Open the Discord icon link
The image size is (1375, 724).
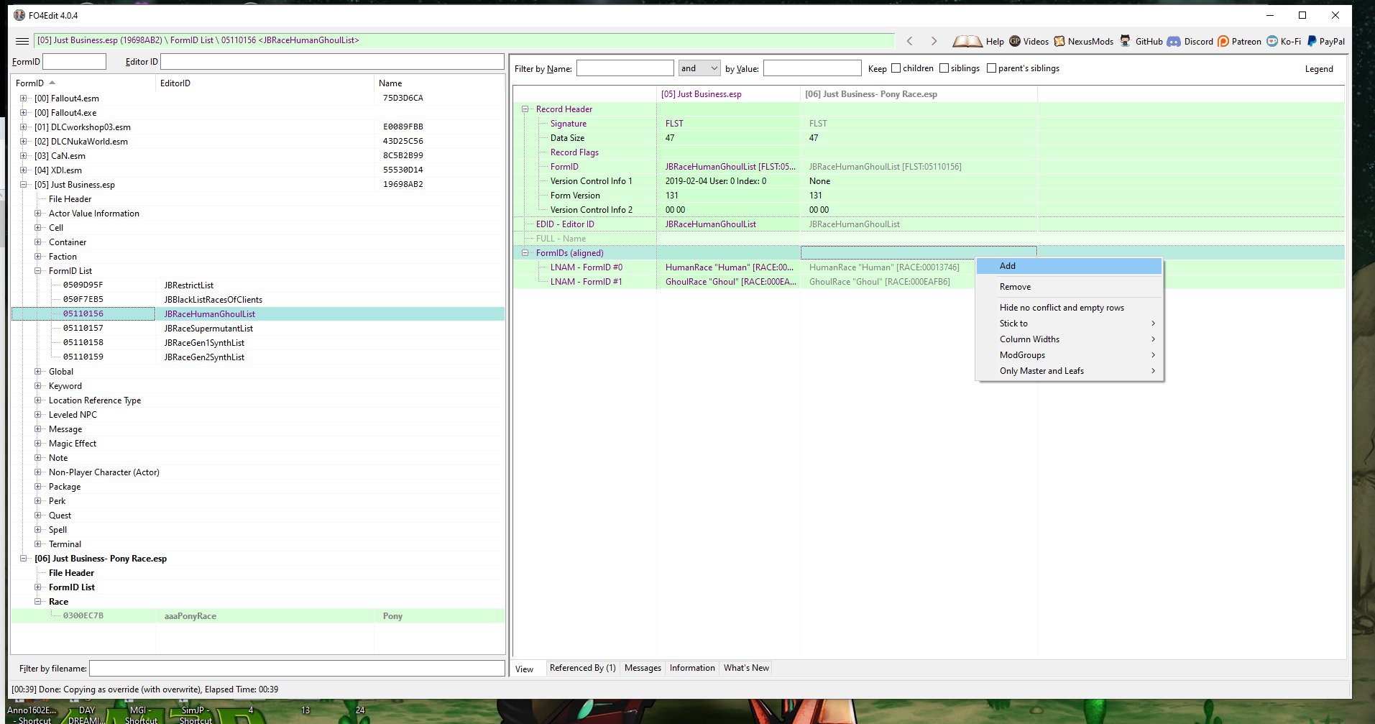[1174, 41]
